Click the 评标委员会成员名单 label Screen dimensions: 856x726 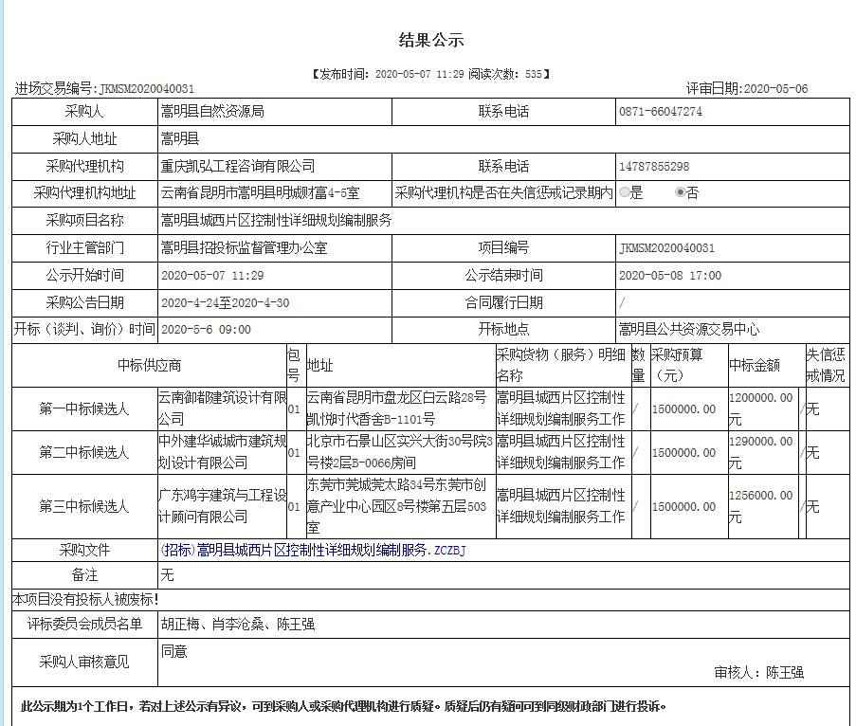click(x=84, y=625)
